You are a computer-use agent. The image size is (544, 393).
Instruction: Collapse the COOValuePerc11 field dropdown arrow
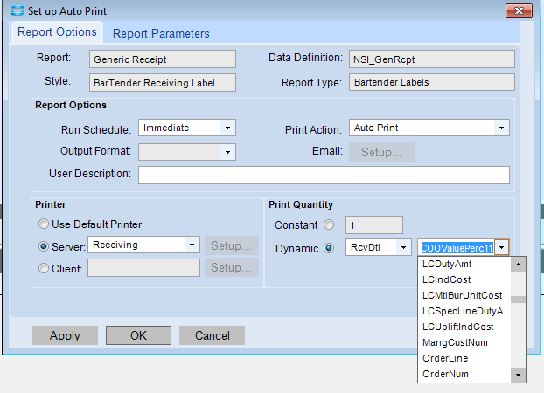pos(502,247)
